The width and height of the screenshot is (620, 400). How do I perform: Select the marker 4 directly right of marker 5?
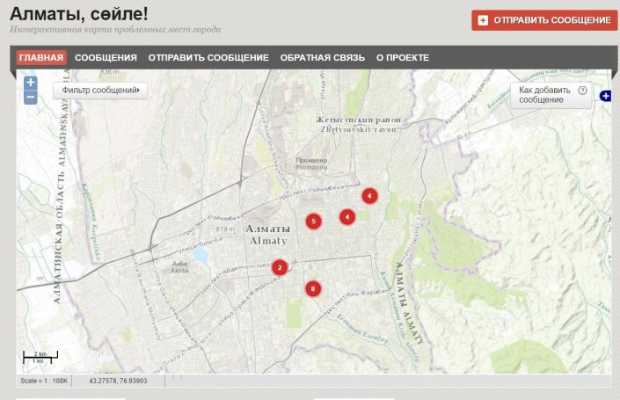tap(347, 216)
